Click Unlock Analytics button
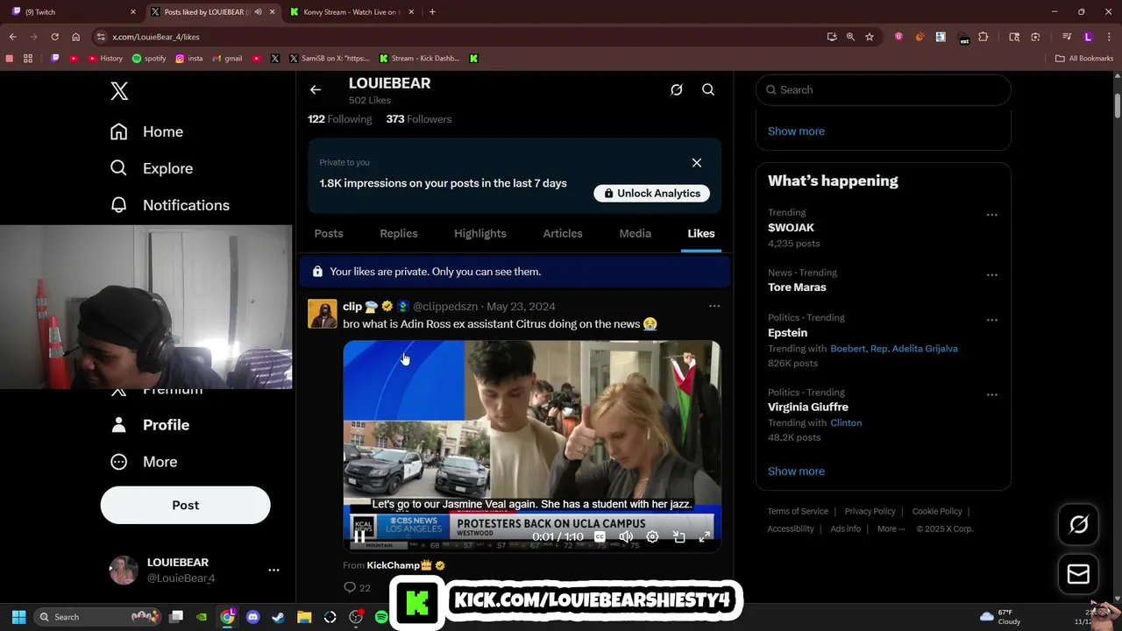The width and height of the screenshot is (1122, 631). pos(652,193)
